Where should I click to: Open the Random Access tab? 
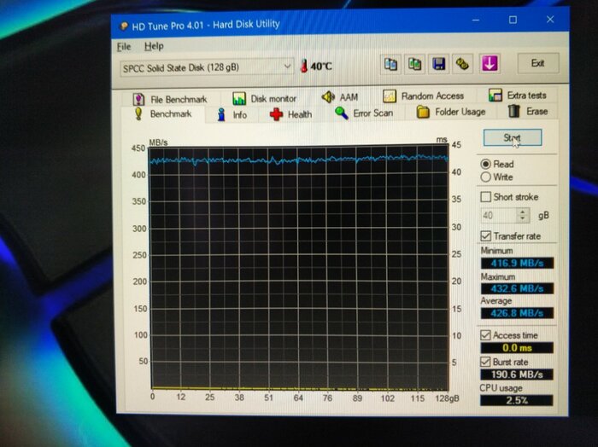(424, 96)
